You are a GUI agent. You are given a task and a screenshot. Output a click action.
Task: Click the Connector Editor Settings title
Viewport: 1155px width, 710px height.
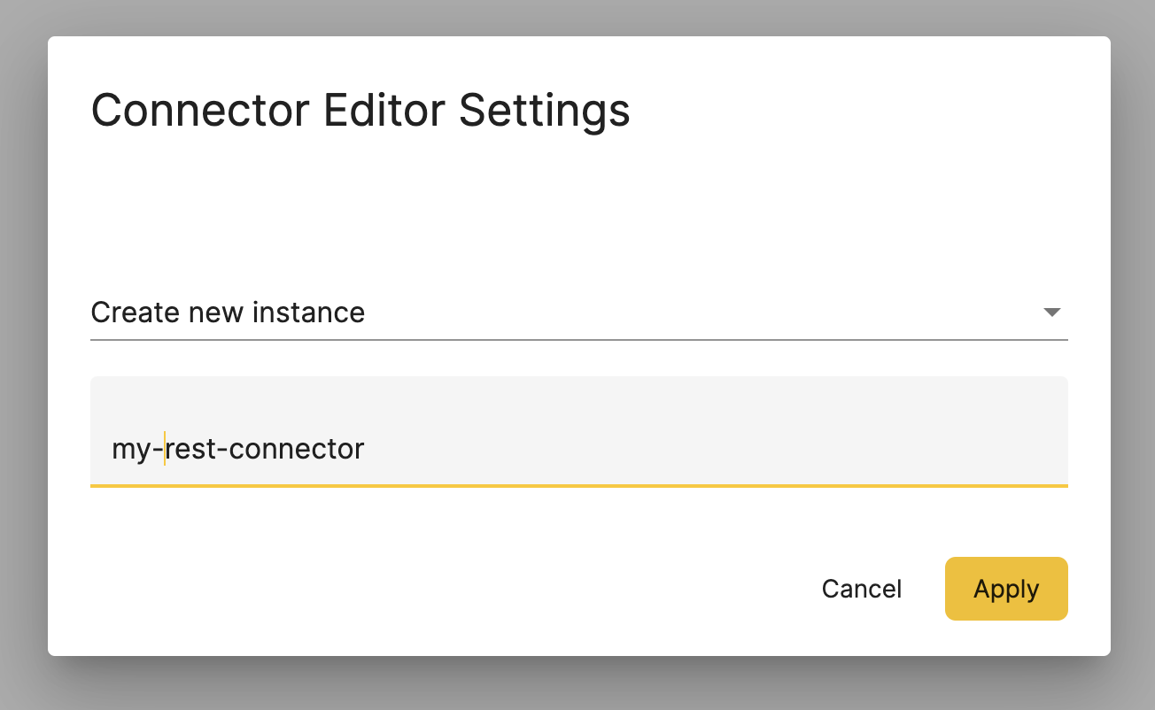360,110
